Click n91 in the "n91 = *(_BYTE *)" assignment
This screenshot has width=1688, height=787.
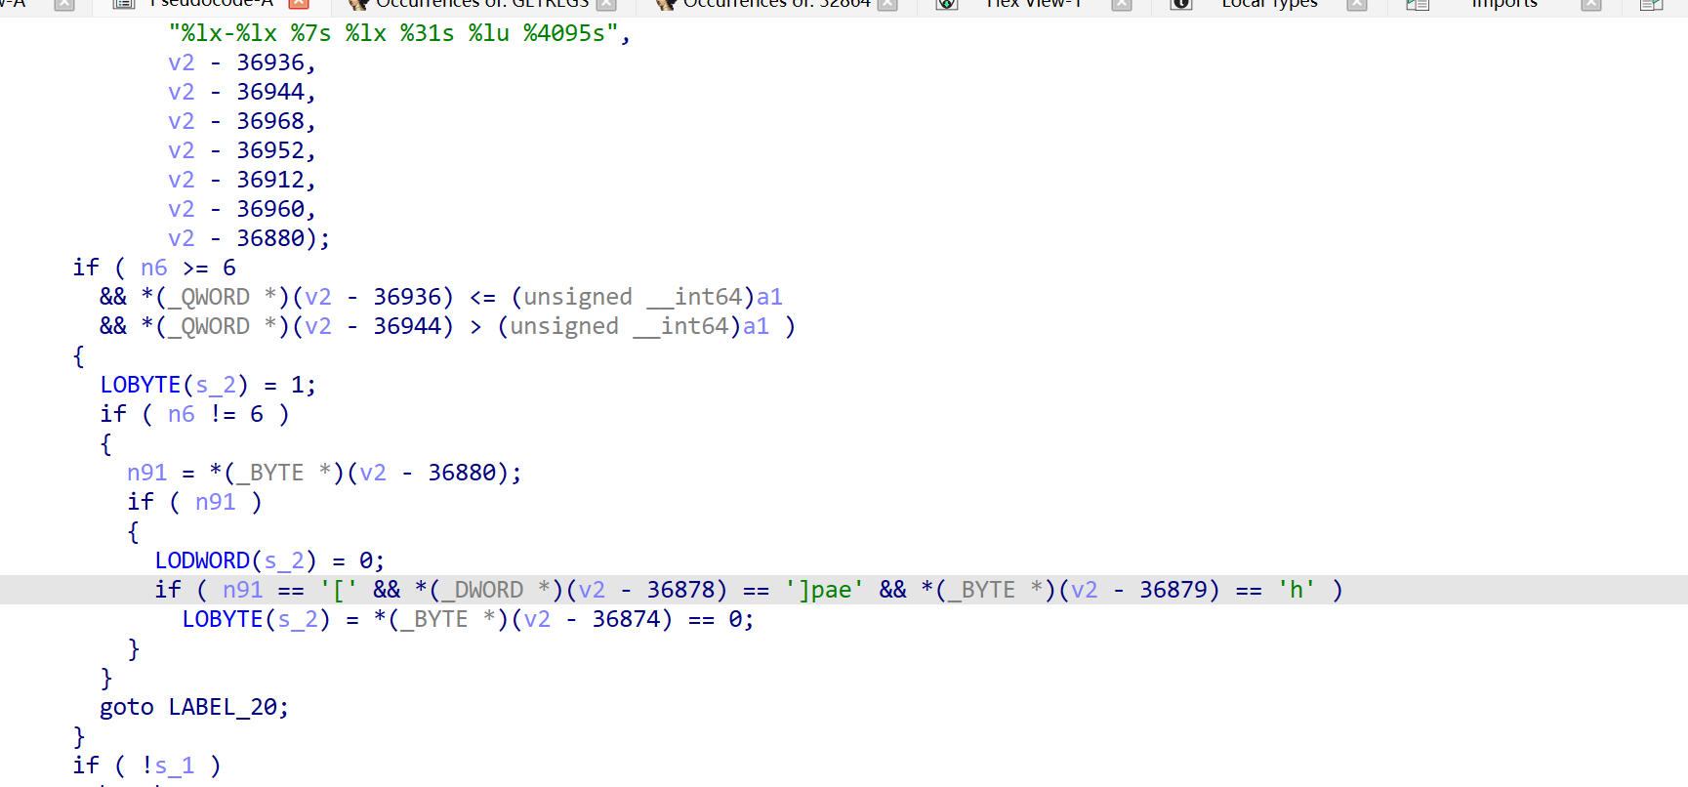pos(147,473)
